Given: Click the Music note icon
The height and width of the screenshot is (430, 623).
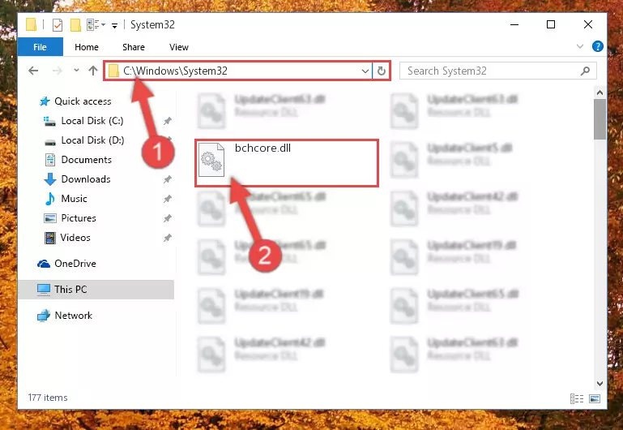Looking at the screenshot, I should point(50,199).
